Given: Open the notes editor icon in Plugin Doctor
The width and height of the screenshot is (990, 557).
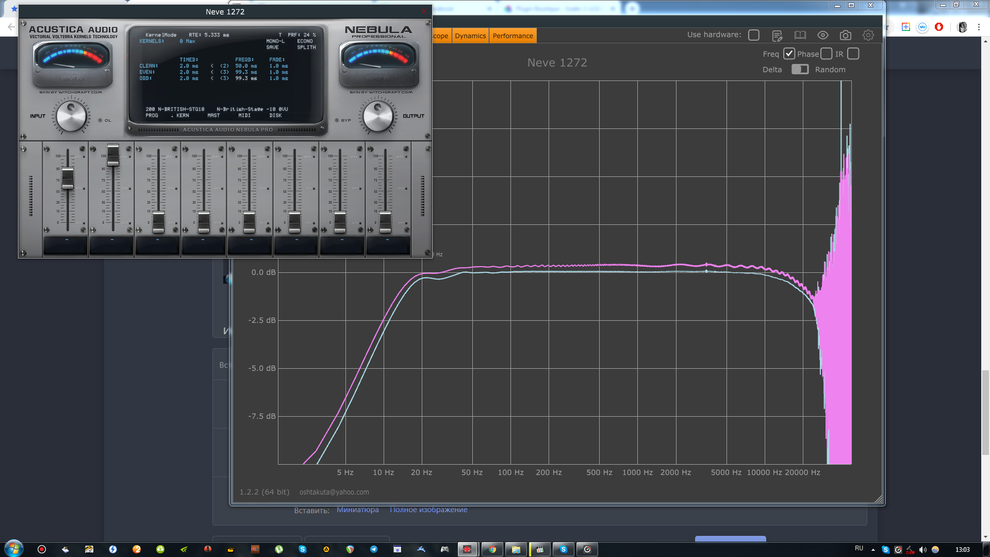Looking at the screenshot, I should [x=777, y=35].
